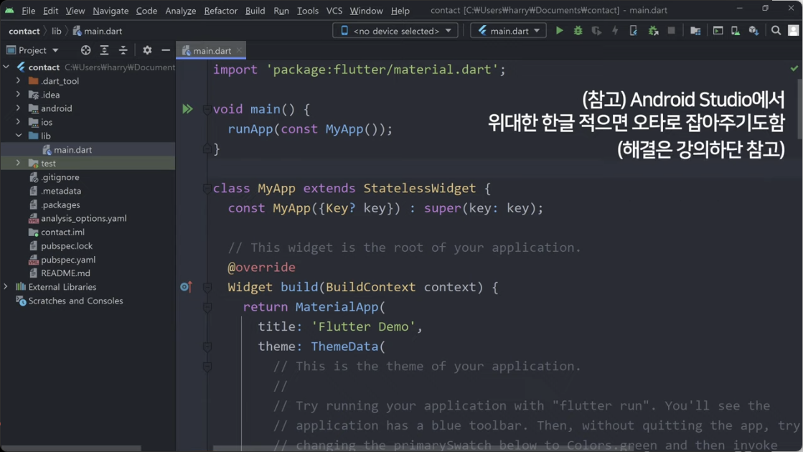The image size is (803, 452).
Task: Expand all in Project panel icon
Action: pos(104,50)
